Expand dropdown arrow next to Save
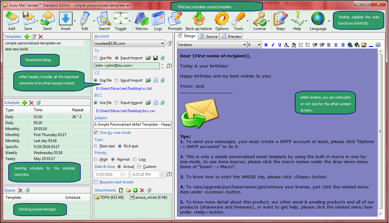The height and width of the screenshot is (223, 389). point(37,21)
